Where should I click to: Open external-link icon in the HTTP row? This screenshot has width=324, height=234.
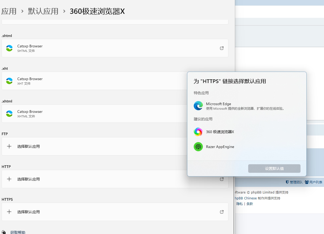point(222,179)
